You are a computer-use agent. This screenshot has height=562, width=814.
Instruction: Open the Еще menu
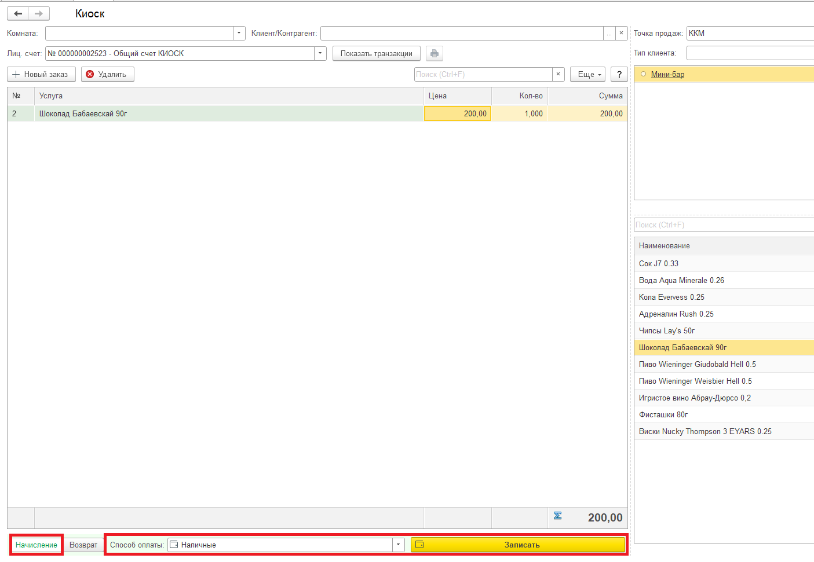587,74
